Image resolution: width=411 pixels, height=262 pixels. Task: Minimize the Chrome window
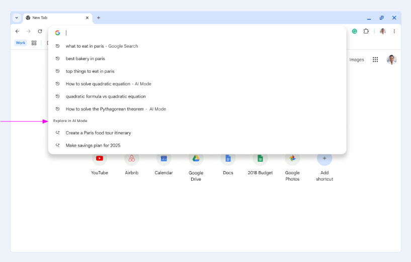pyautogui.click(x=369, y=18)
